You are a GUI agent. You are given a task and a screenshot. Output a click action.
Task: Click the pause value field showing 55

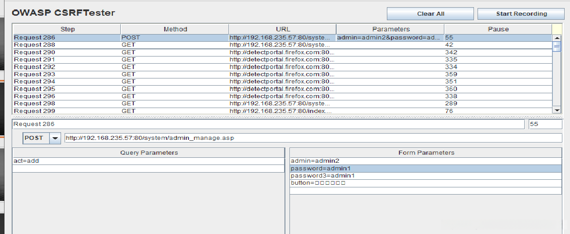[545, 124]
